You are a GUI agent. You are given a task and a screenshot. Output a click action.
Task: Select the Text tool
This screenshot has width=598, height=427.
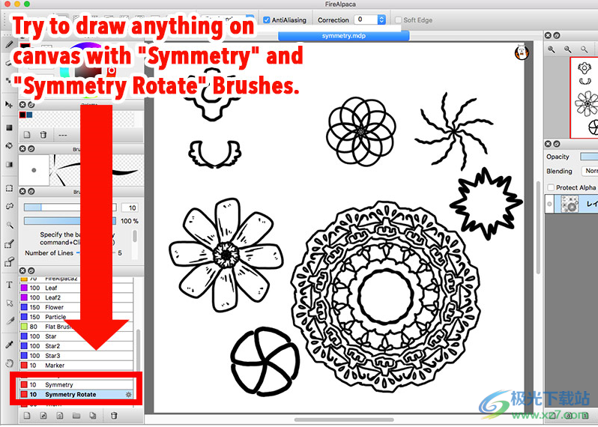click(x=9, y=285)
